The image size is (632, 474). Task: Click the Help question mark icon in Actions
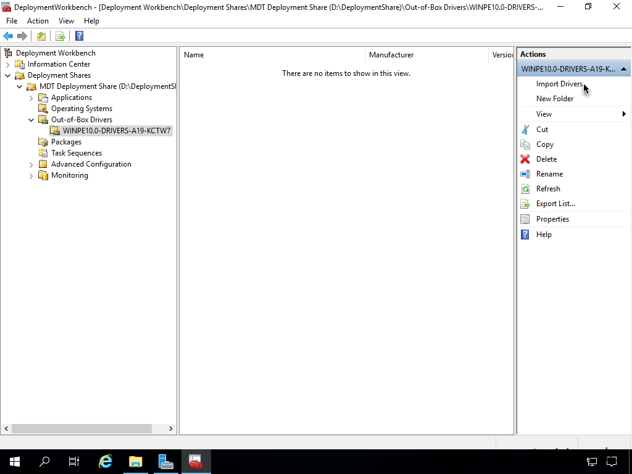(x=525, y=235)
